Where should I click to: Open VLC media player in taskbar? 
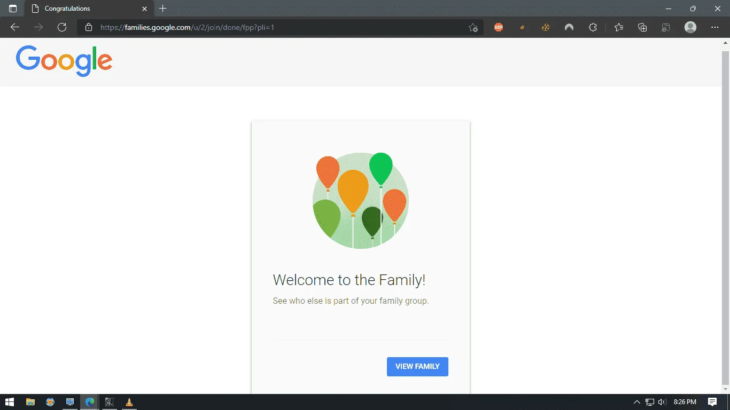coord(129,402)
